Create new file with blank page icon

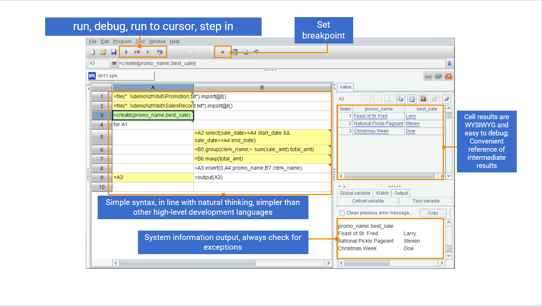coord(93,52)
